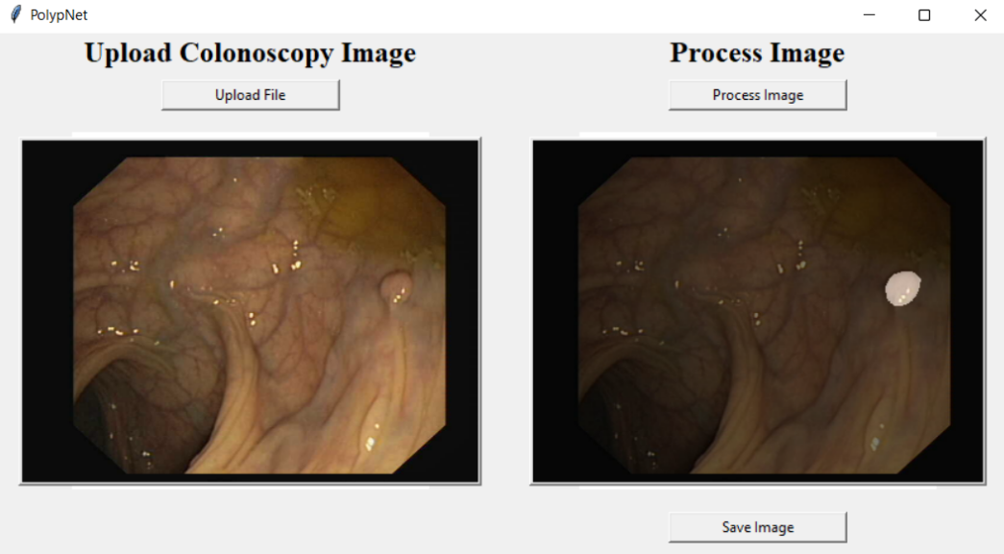The image size is (1004, 554).
Task: Close the PolypNet window
Action: (980, 14)
